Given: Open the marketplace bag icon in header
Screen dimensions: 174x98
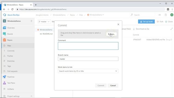Looking at the screenshot, I should [166, 15].
